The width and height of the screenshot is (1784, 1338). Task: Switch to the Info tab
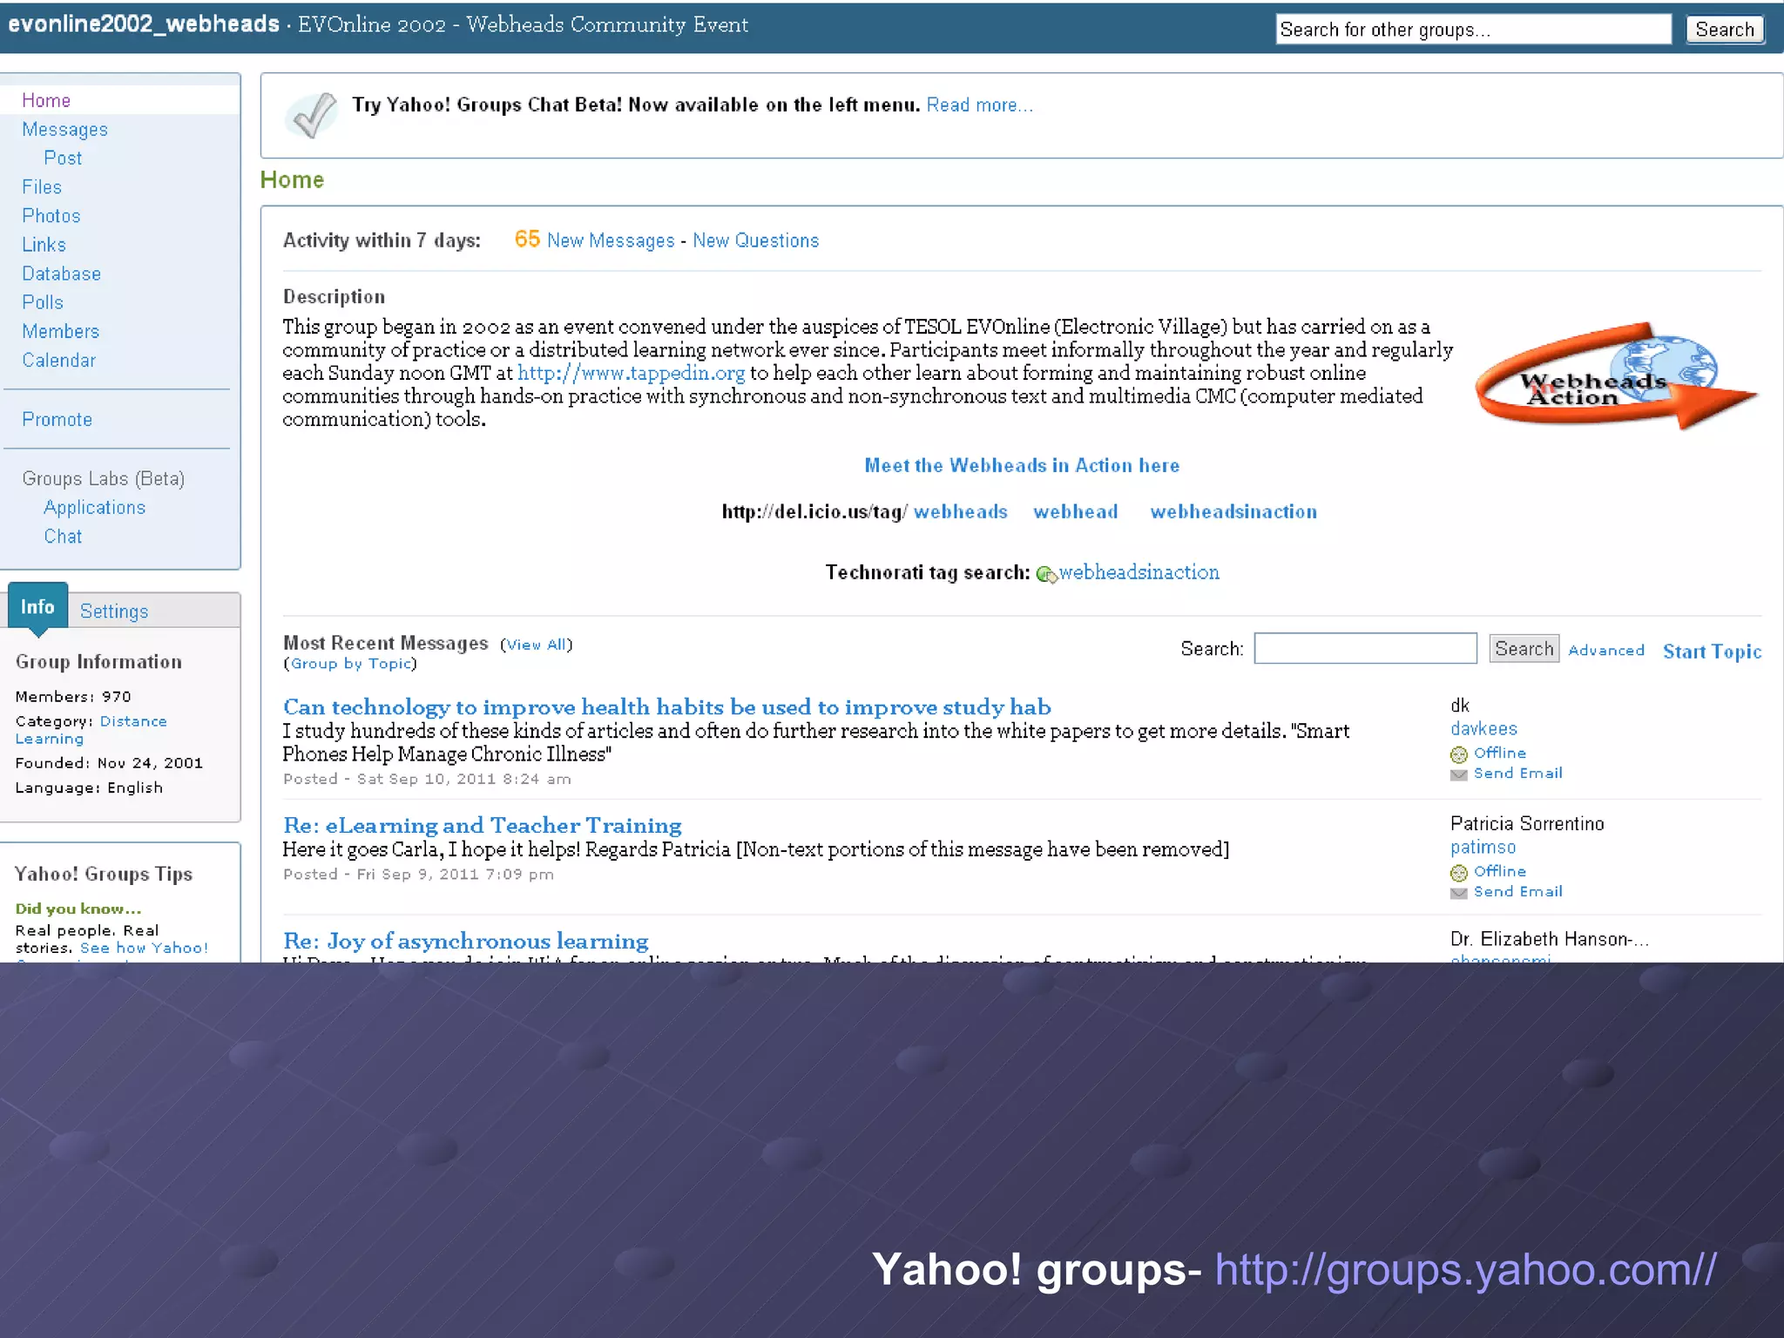pos(37,606)
